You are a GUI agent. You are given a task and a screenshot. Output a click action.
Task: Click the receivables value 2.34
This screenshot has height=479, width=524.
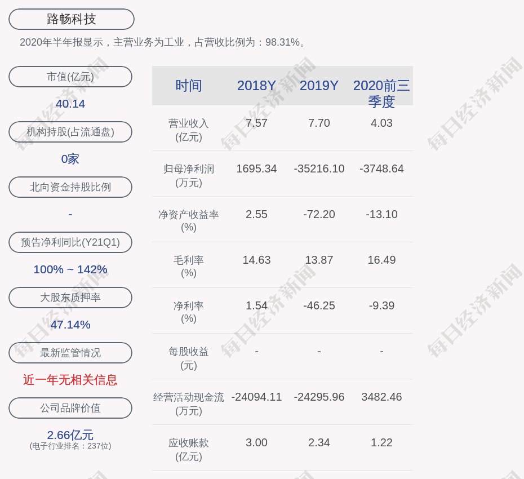319,442
